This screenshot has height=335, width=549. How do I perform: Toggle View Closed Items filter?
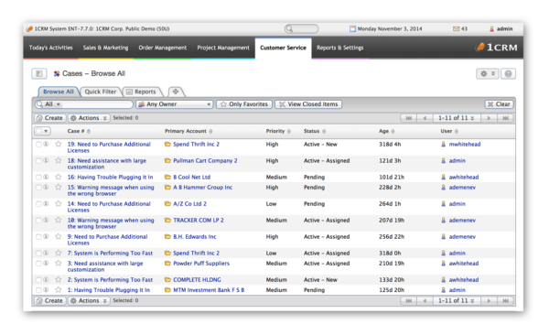point(308,104)
